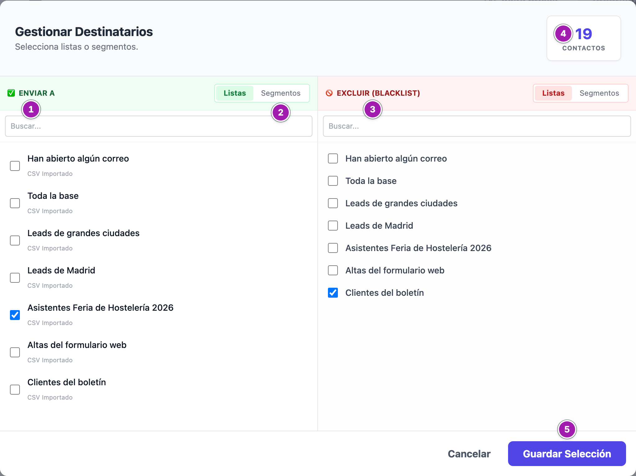The height and width of the screenshot is (476, 636).
Task: Check 'Altas del formulario web' in Excluir list
Action: pos(333,270)
